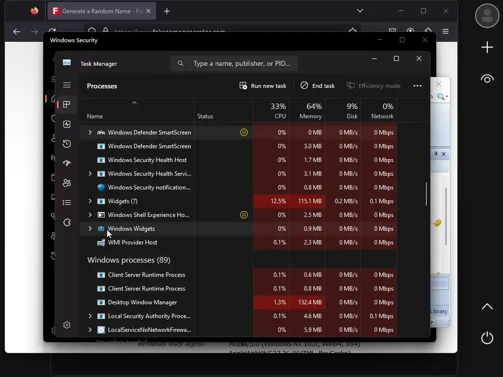
Task: Open the Task Manager hamburger navigation menu
Action: pyautogui.click(x=67, y=85)
